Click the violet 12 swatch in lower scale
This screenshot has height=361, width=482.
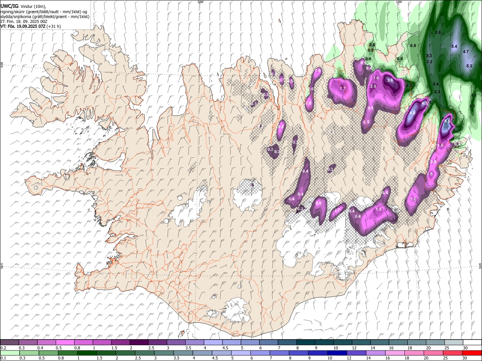point(356,353)
